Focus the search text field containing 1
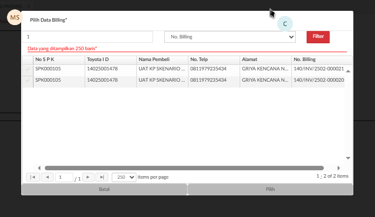Viewport: 375px width, 217px height. tap(88, 37)
